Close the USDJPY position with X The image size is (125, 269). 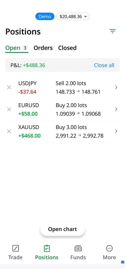9,88
